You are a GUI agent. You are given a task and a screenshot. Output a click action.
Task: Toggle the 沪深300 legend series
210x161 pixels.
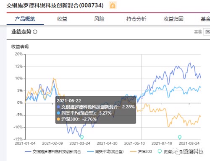click(141, 151)
